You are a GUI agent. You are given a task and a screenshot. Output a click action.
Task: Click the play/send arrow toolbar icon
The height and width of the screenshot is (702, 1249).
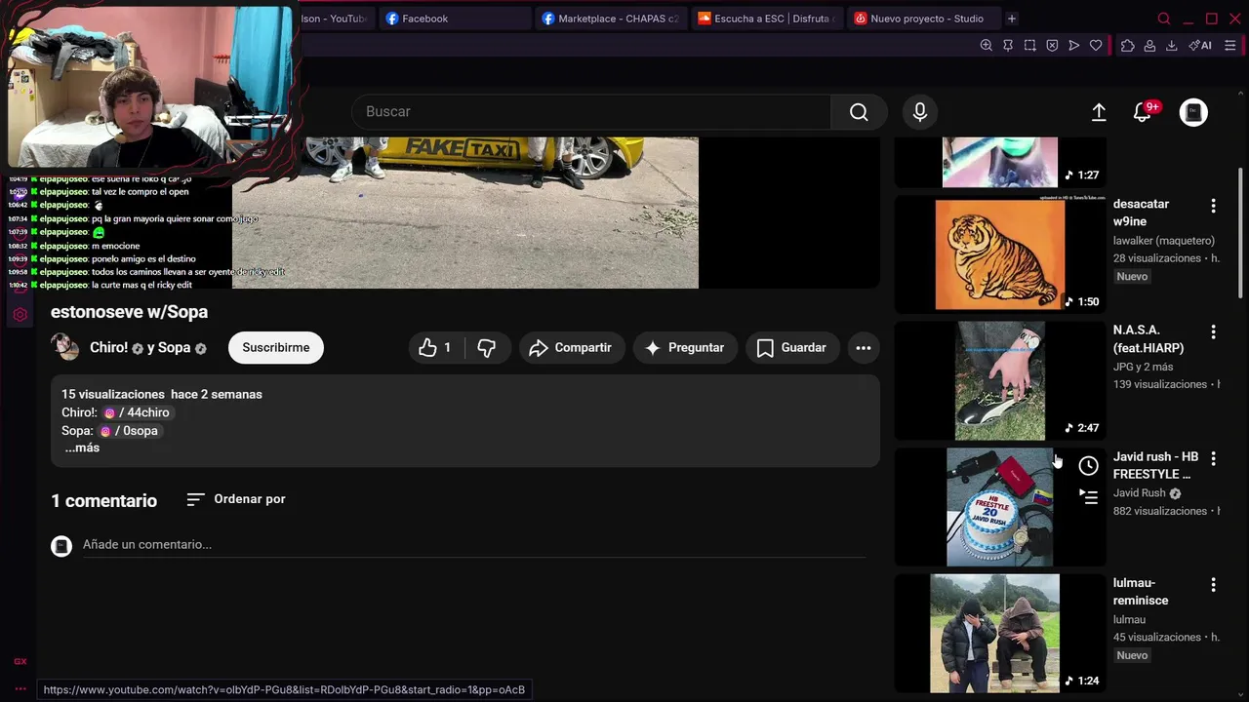[x=1073, y=46]
